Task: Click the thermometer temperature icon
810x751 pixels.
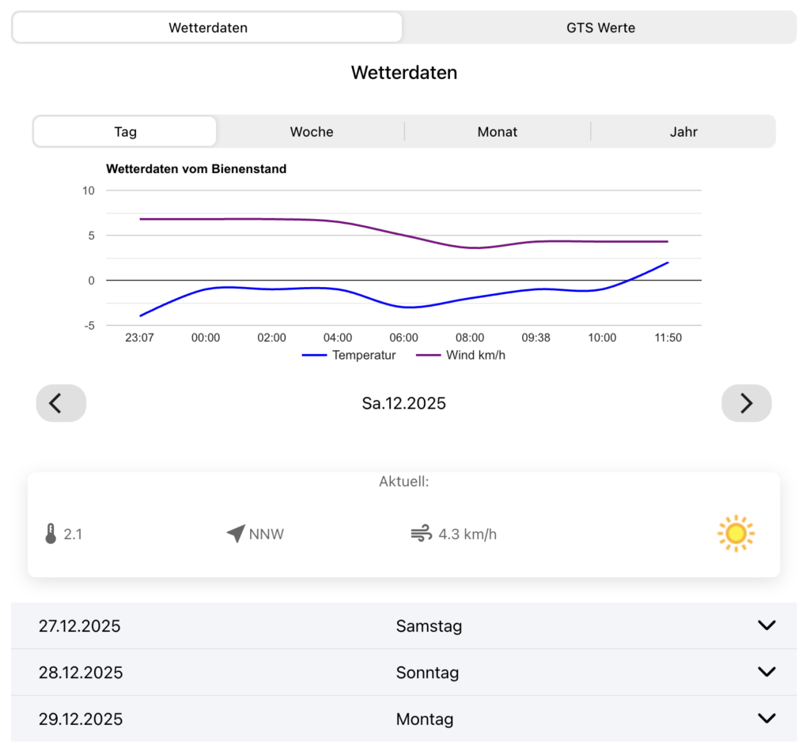Action: point(51,534)
